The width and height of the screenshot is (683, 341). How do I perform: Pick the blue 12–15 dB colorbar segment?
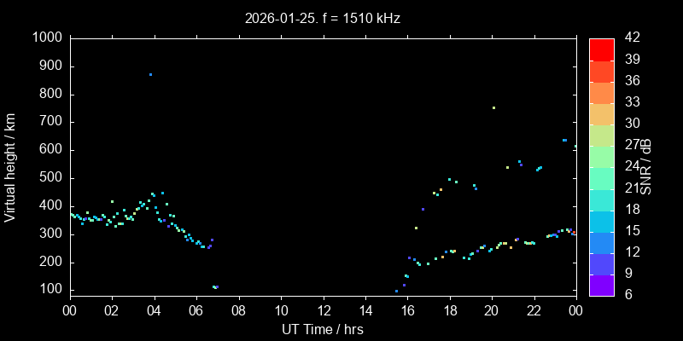point(602,242)
